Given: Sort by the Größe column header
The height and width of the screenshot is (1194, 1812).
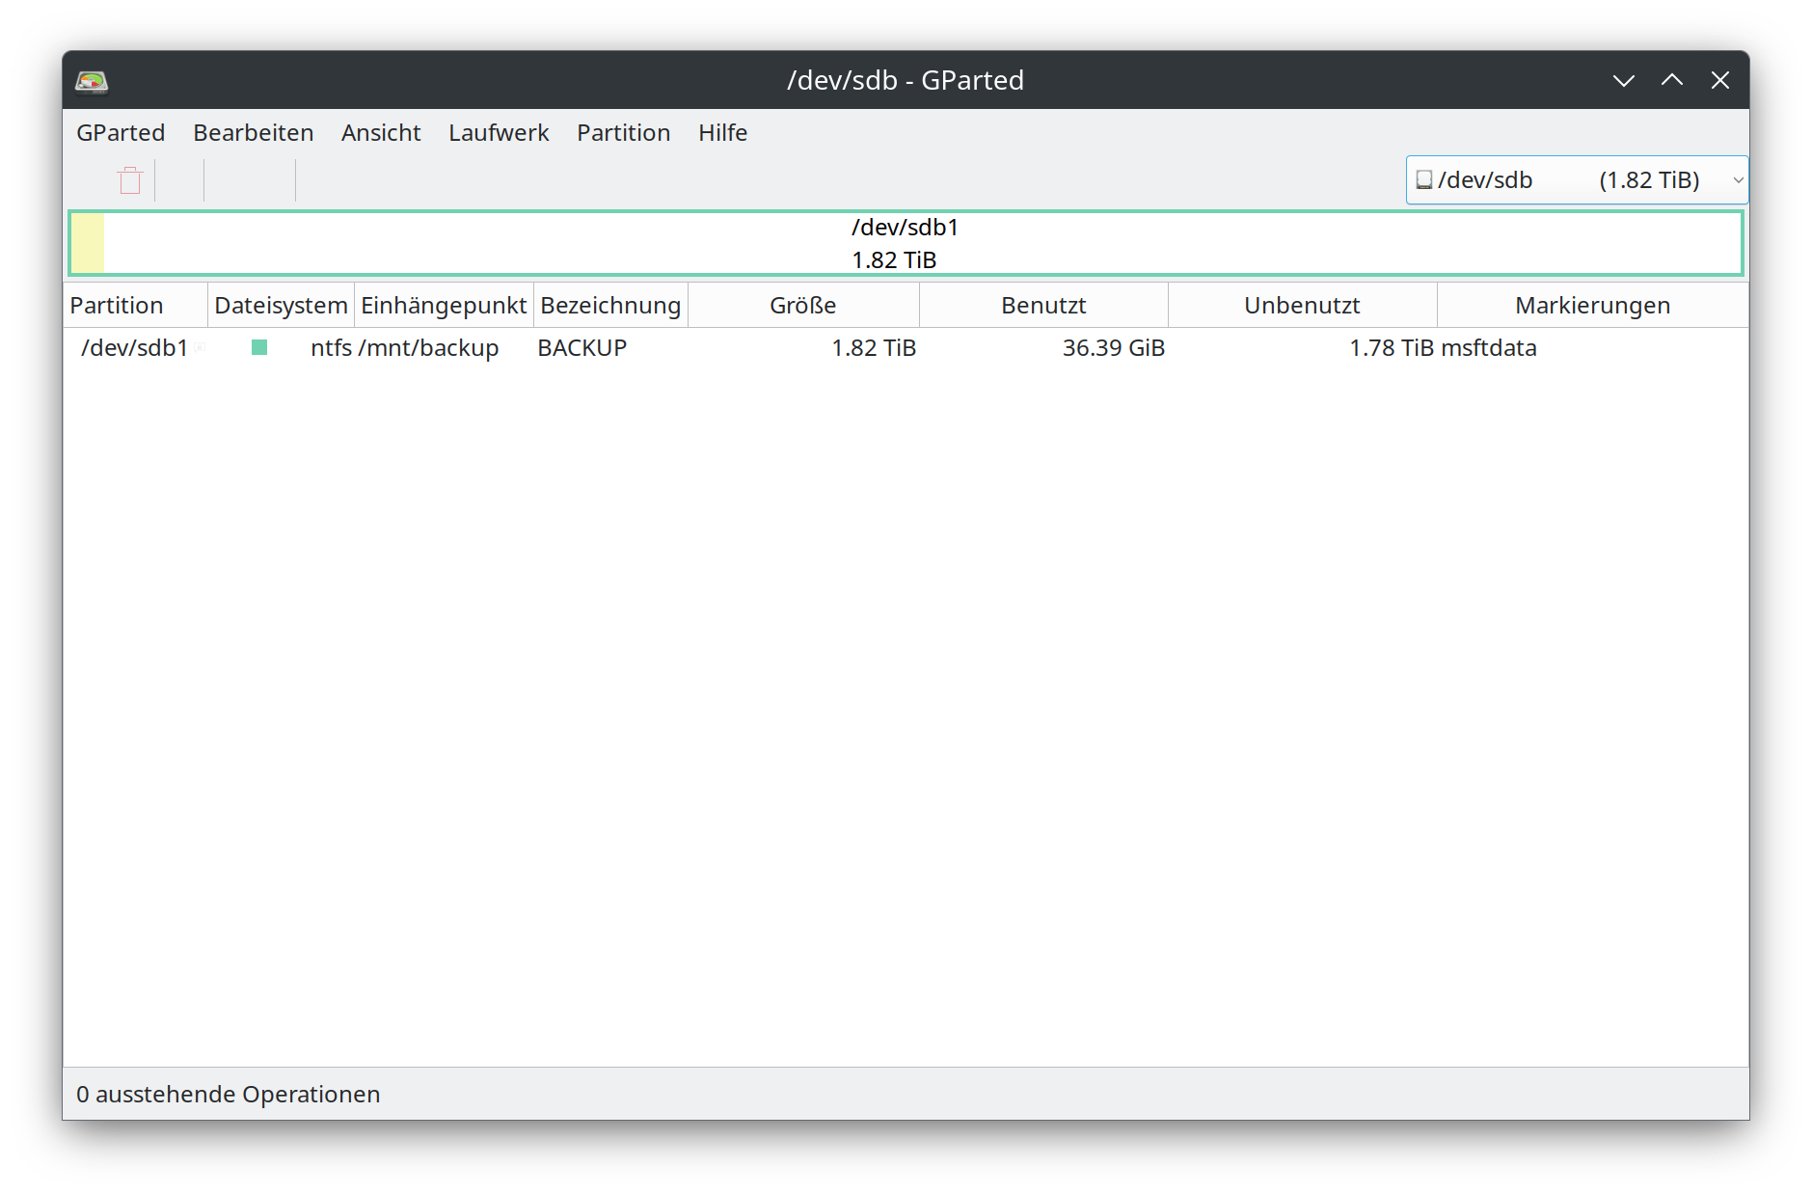Looking at the screenshot, I should click(x=802, y=306).
